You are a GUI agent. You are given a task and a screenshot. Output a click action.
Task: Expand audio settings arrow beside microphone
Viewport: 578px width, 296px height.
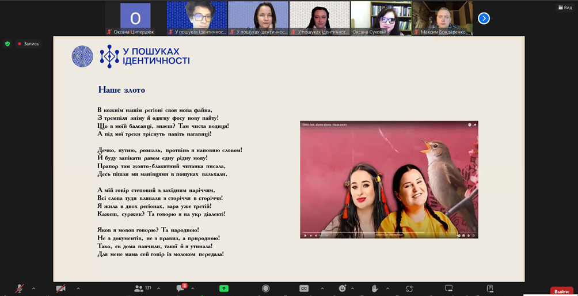tap(33, 289)
